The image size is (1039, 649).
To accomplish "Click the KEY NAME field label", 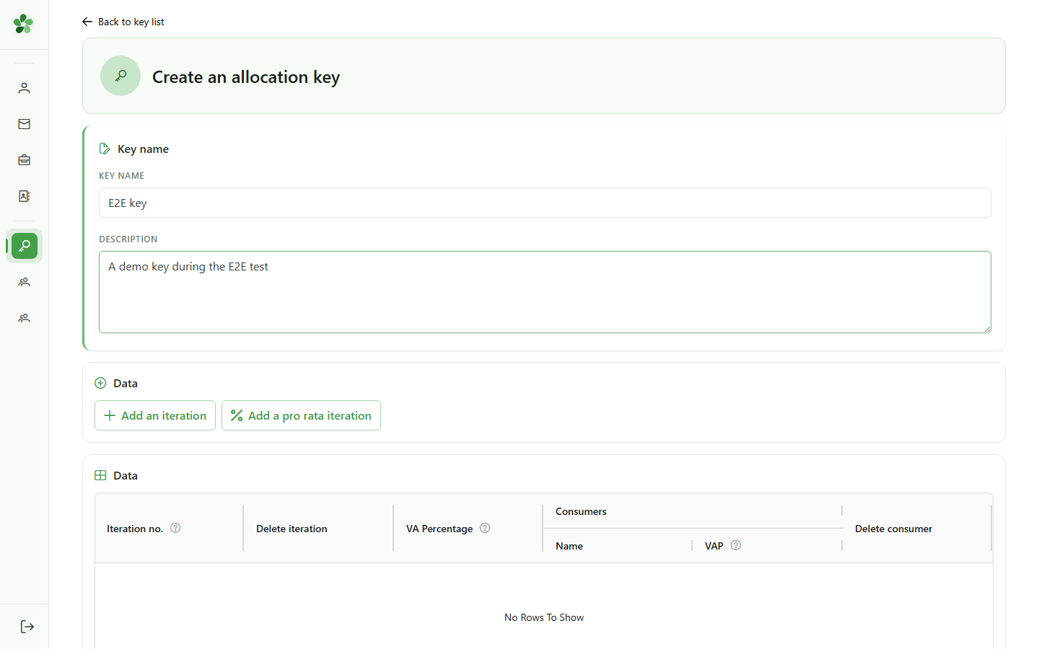I will (x=121, y=175).
